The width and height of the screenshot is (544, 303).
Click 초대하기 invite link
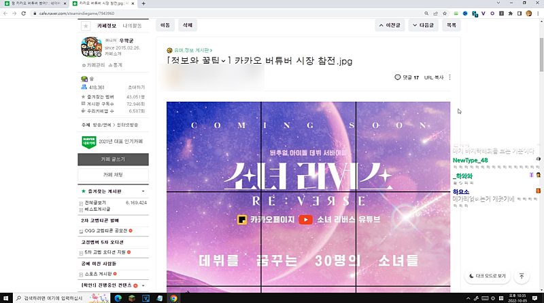click(x=137, y=87)
